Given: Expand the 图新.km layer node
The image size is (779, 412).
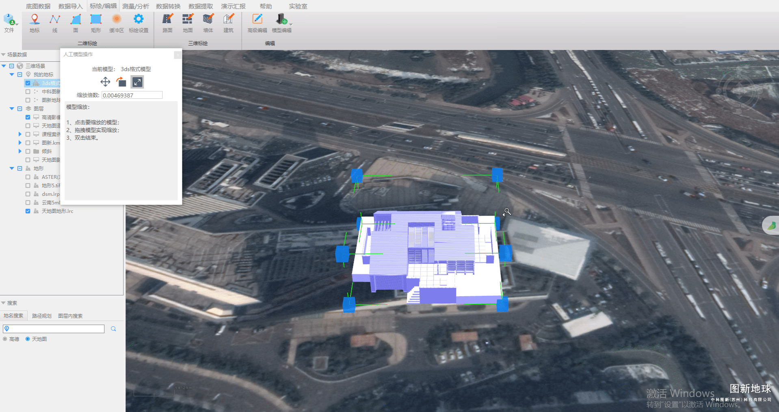Looking at the screenshot, I should point(20,143).
